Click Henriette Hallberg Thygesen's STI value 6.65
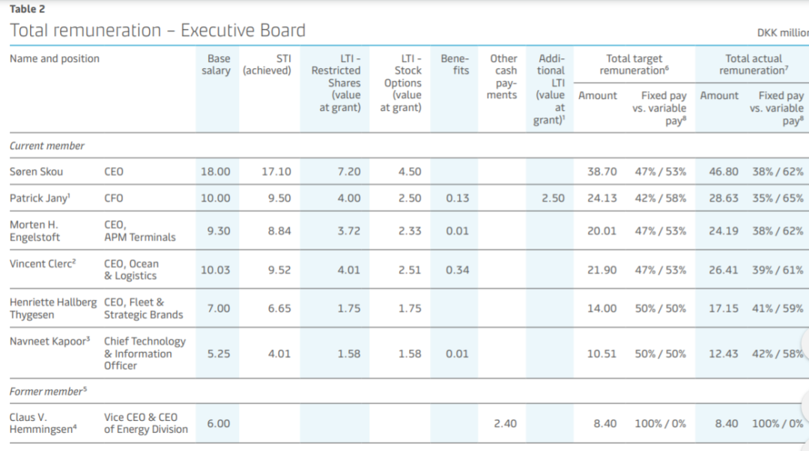 tap(279, 308)
